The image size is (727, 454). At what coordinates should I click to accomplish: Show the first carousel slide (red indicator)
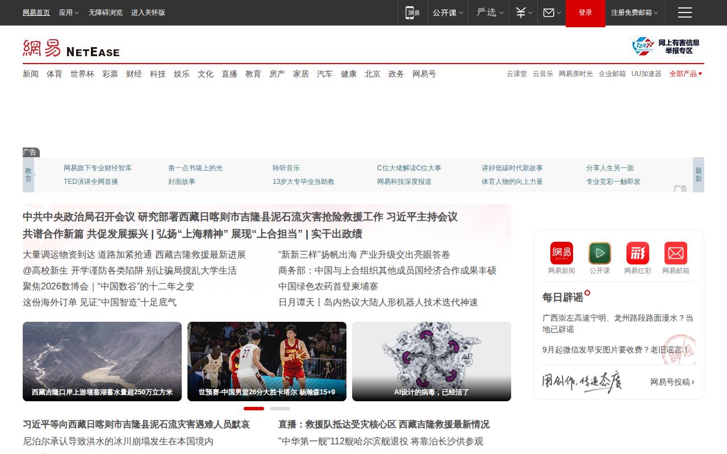click(254, 409)
